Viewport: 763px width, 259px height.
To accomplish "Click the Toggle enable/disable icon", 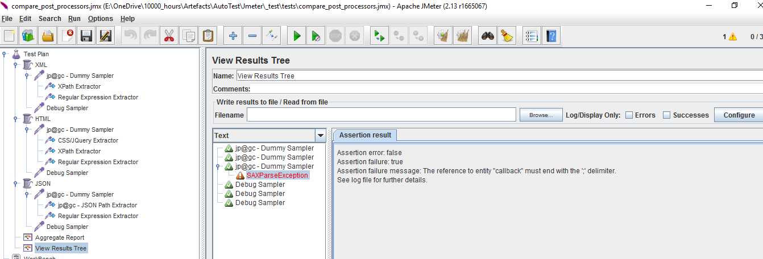I will tap(272, 36).
